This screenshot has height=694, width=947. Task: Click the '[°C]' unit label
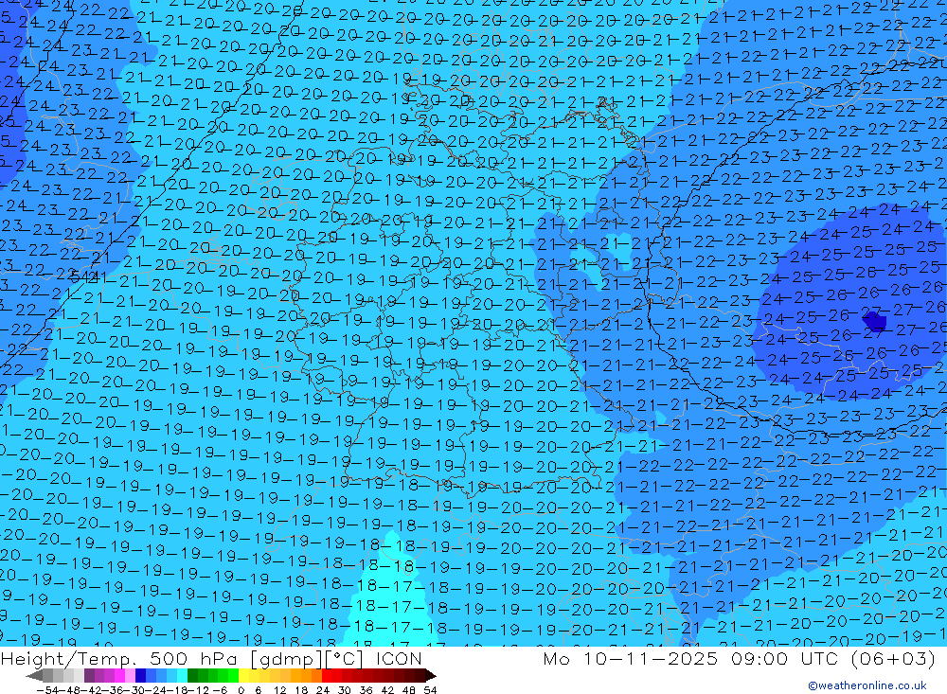click(344, 659)
